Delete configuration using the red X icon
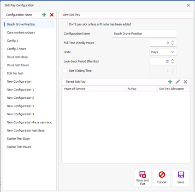 click(x=52, y=15)
